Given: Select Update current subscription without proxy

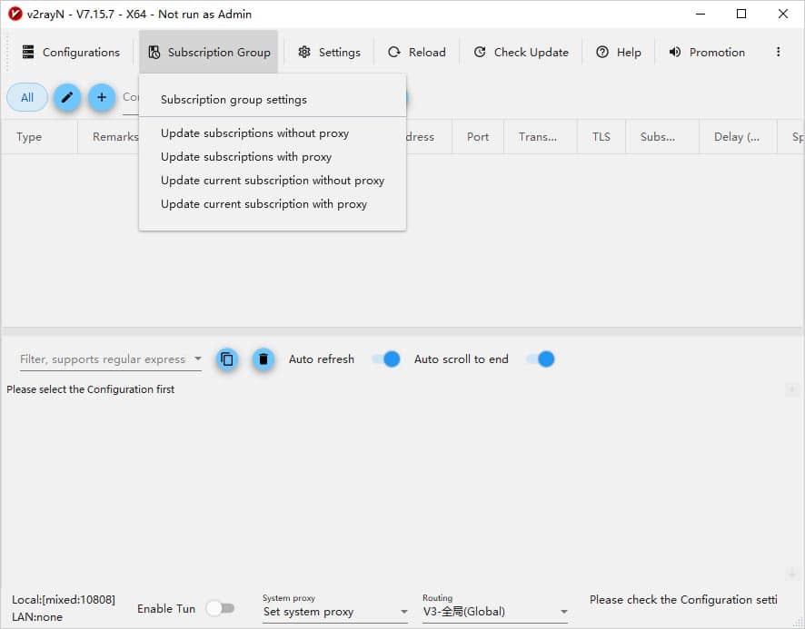Looking at the screenshot, I should (273, 181).
